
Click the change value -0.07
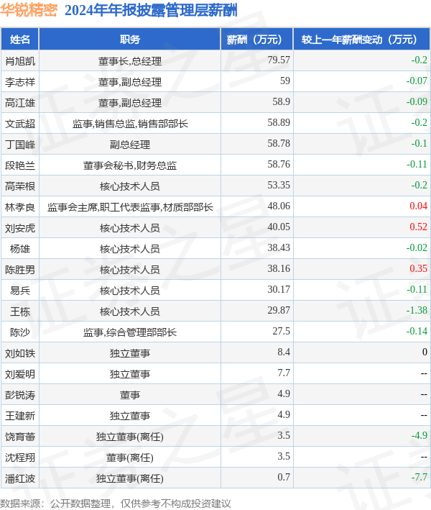[x=417, y=81]
